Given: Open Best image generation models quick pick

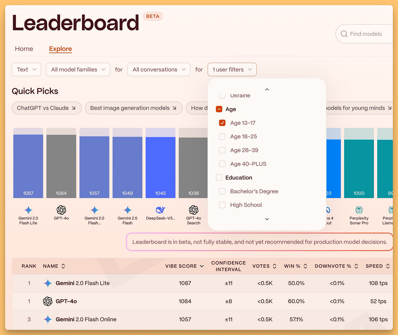Looking at the screenshot, I should pos(134,108).
